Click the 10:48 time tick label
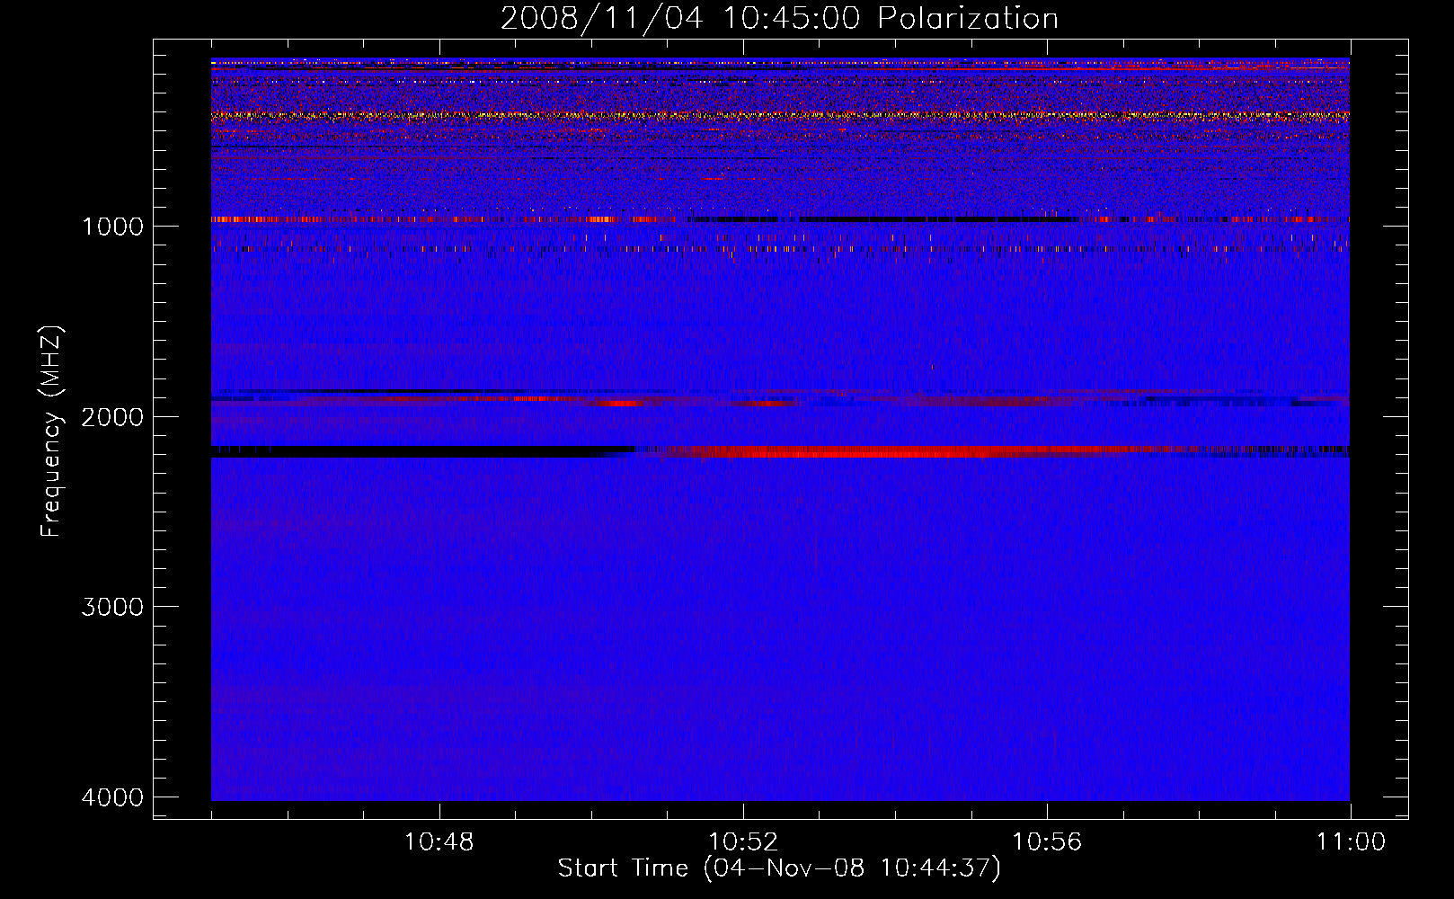This screenshot has height=899, width=1454. tap(439, 842)
